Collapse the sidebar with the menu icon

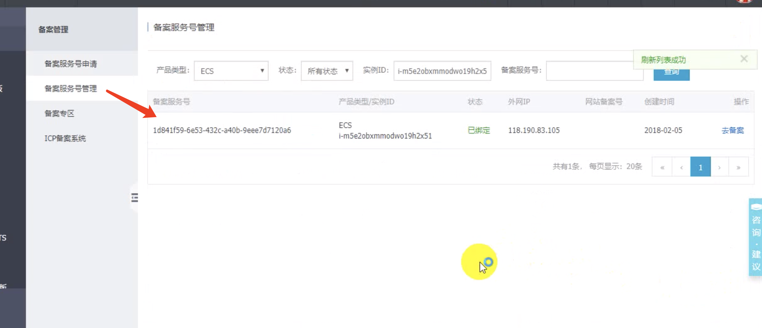pyautogui.click(x=135, y=197)
